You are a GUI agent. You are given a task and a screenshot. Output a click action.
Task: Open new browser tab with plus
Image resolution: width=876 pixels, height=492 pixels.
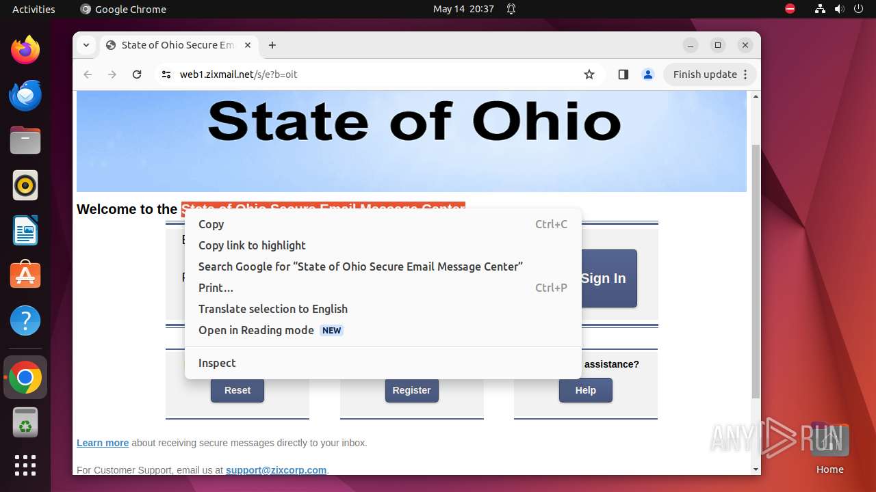(x=272, y=45)
